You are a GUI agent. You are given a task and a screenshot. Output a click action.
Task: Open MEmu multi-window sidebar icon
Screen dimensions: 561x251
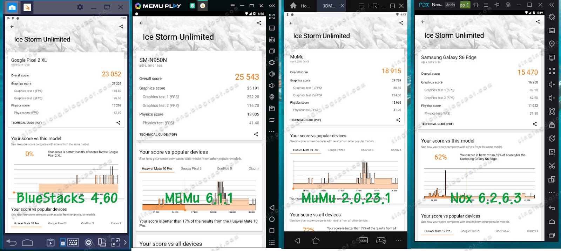point(272,51)
